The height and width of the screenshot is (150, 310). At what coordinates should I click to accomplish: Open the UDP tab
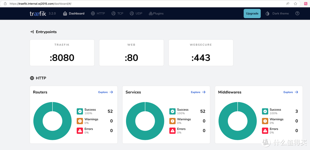(x=136, y=13)
